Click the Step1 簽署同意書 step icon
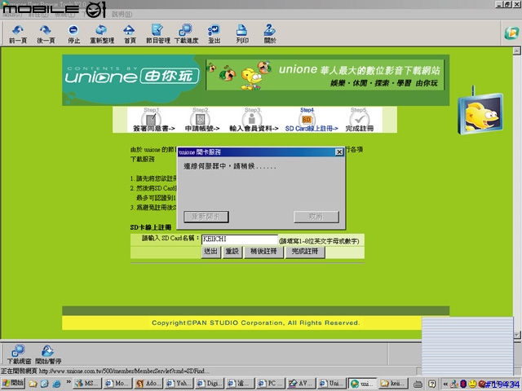Image resolution: width=522 pixels, height=391 pixels. point(152,120)
